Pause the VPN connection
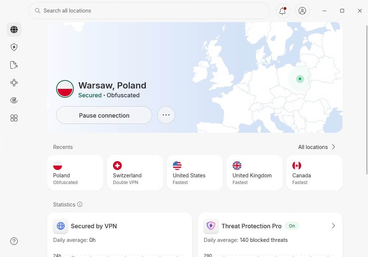The image size is (368, 257). pyautogui.click(x=104, y=115)
